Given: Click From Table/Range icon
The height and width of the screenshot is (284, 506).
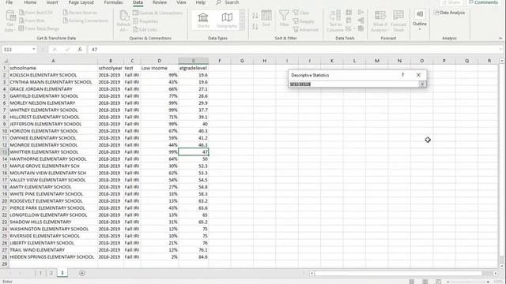Looking at the screenshot, I should [21, 28].
